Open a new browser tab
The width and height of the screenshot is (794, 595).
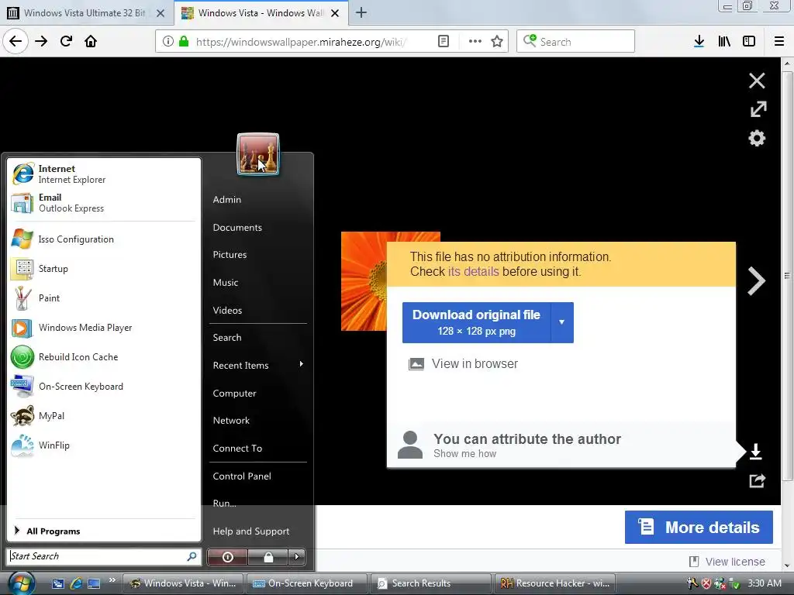[x=361, y=12]
